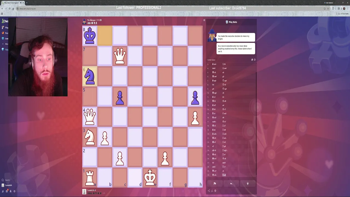Click the browser back arrow
This screenshot has height=197, width=350.
(2, 8)
